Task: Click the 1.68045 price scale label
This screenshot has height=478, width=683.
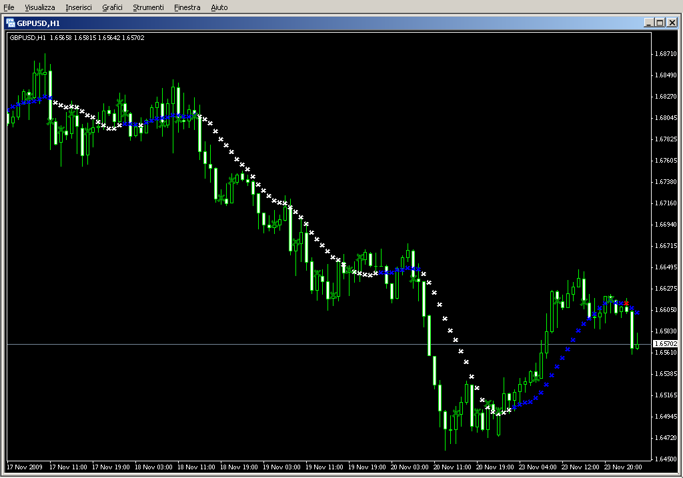Action: tap(666, 118)
